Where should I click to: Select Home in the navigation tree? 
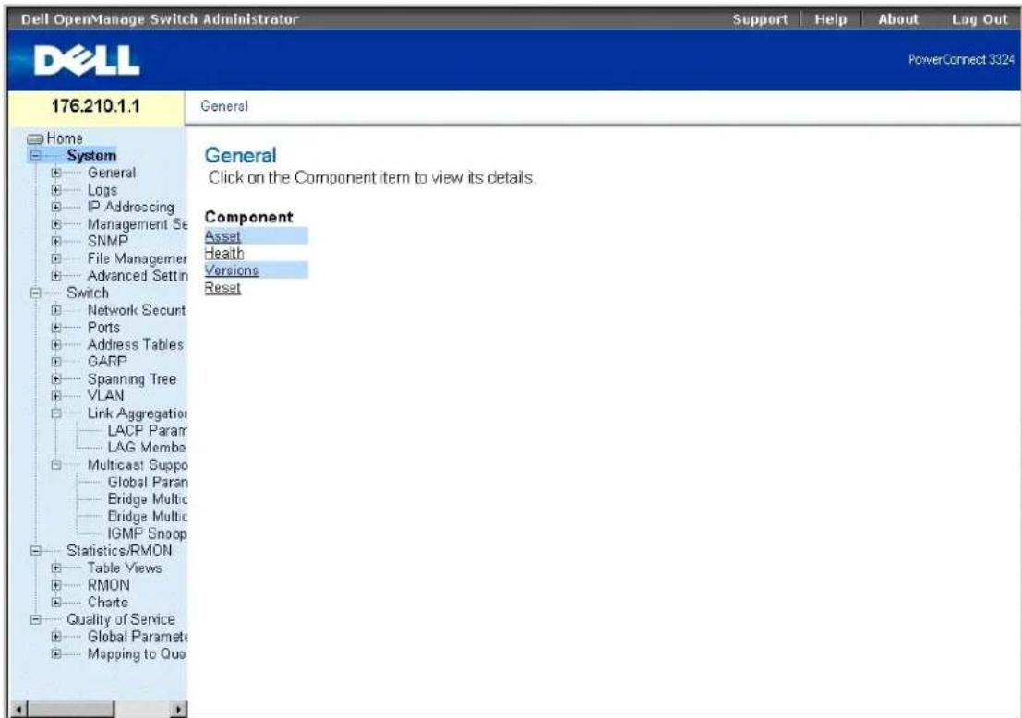coord(65,138)
